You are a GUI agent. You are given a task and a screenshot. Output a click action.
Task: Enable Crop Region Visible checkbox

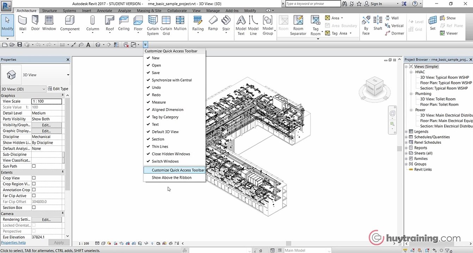(34, 184)
